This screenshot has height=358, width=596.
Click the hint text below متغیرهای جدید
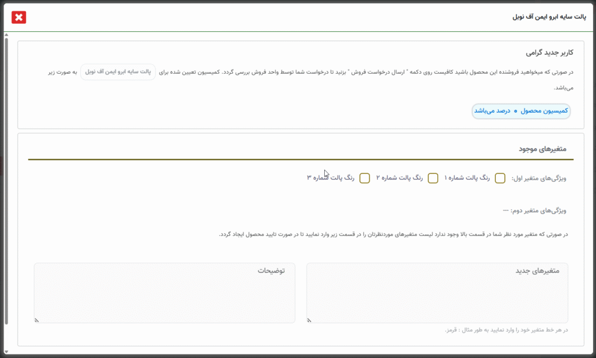(505, 330)
